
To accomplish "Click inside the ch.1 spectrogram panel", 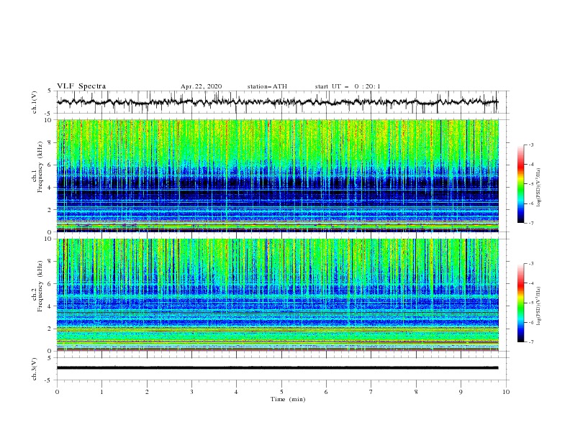I will click(278, 175).
